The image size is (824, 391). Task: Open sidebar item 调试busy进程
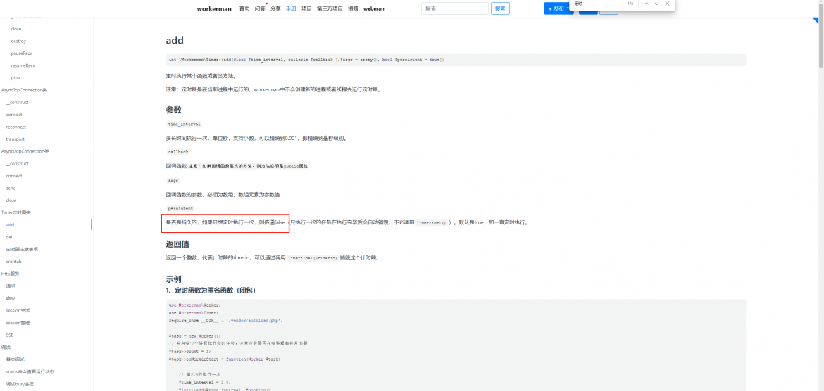pyautogui.click(x=20, y=384)
